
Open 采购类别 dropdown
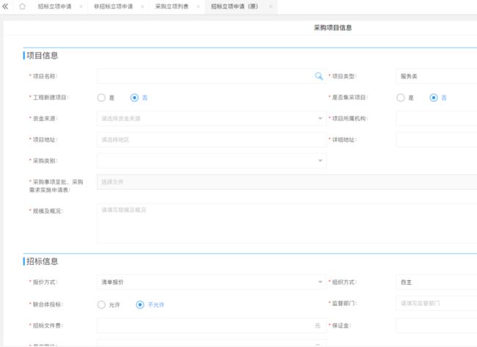pos(211,161)
